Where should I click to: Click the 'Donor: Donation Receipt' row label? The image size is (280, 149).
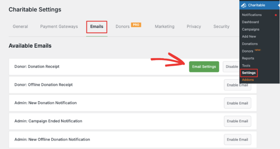coord(37,67)
